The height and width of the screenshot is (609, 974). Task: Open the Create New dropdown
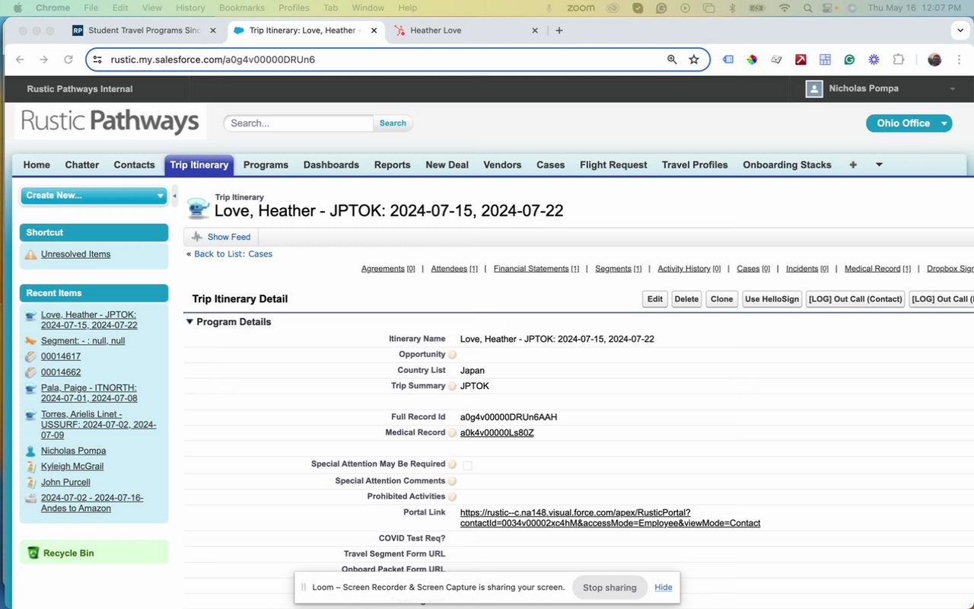[94, 196]
